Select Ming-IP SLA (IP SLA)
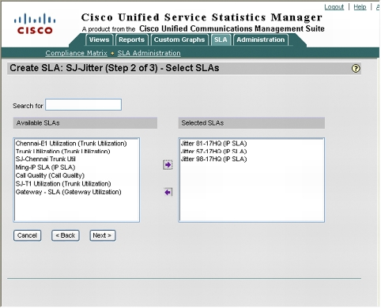Screen dimensions: 381x308 click(45, 167)
